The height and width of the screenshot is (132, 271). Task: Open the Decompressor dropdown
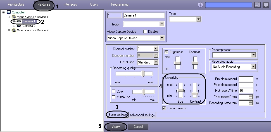click(x=253, y=55)
